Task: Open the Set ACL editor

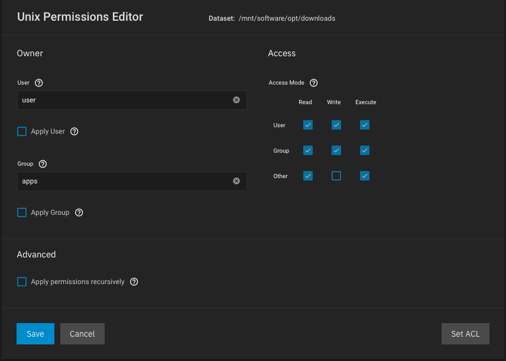Action: coord(465,334)
